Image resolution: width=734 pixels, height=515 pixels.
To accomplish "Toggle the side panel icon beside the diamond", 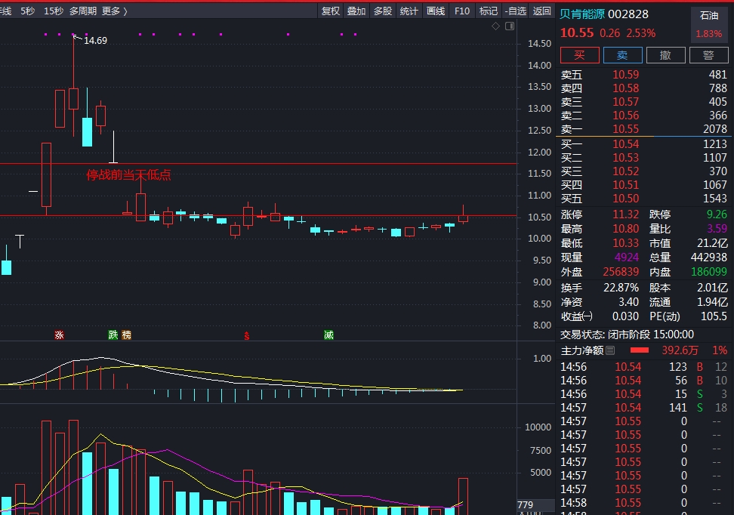I will [510, 26].
